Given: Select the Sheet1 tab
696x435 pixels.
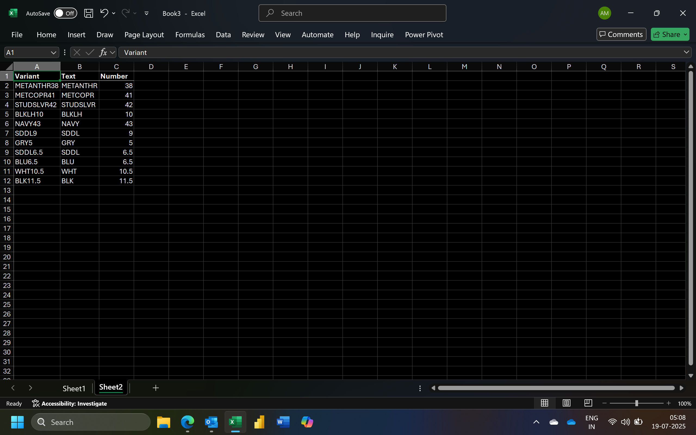Looking at the screenshot, I should pos(74,388).
